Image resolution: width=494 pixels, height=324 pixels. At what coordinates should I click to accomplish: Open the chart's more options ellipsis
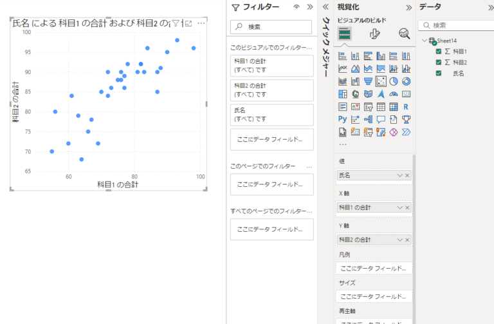201,23
